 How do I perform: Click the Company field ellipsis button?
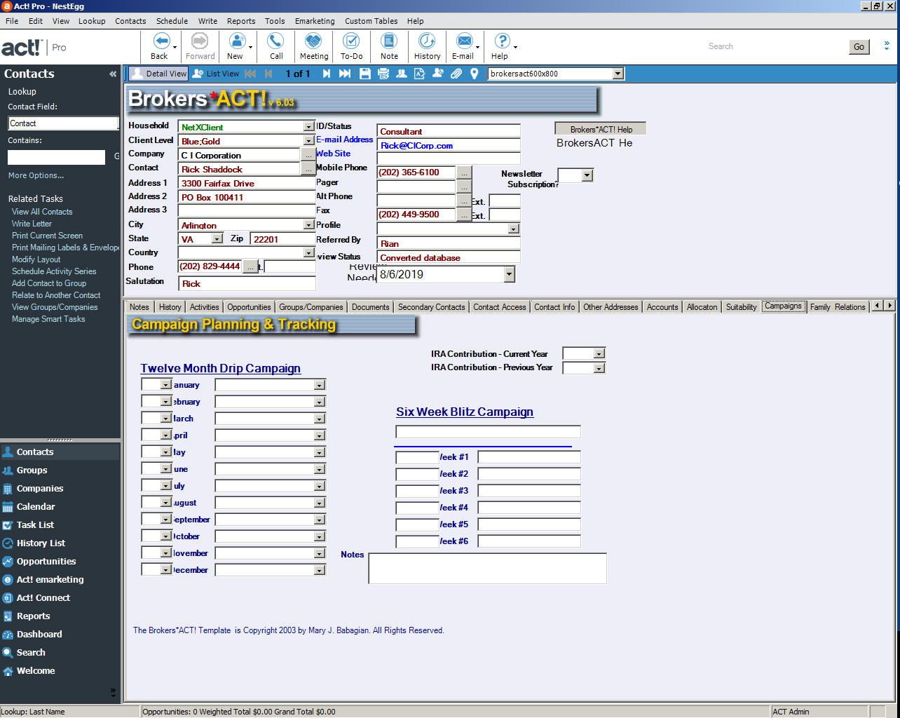(308, 155)
